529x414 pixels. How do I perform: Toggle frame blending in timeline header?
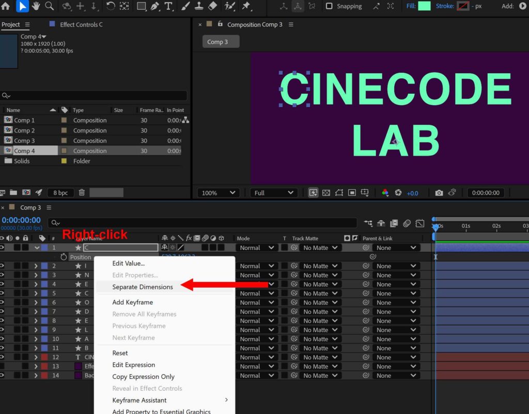(x=394, y=223)
